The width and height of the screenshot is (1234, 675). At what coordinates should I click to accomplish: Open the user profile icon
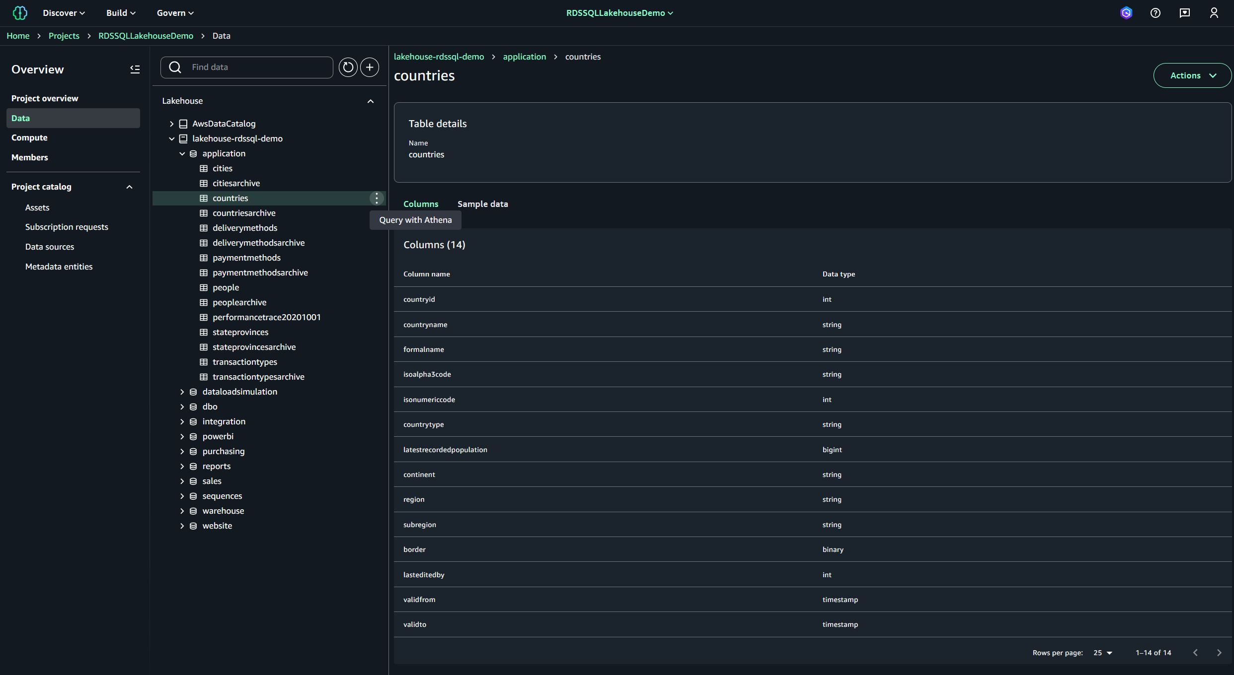click(1214, 13)
